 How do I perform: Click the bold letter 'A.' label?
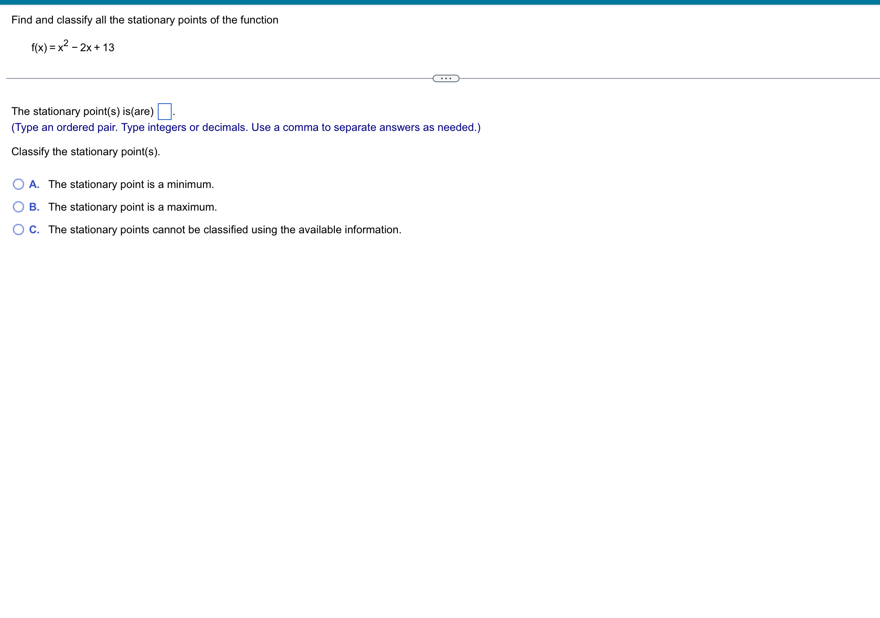click(34, 184)
